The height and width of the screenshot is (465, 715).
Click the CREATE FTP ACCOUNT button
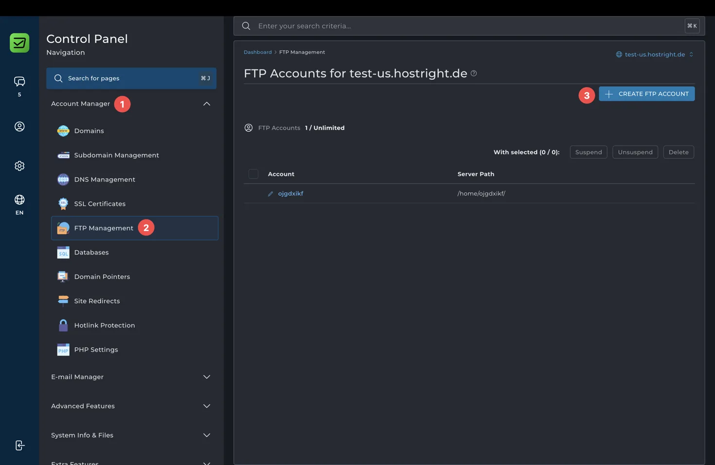647,94
